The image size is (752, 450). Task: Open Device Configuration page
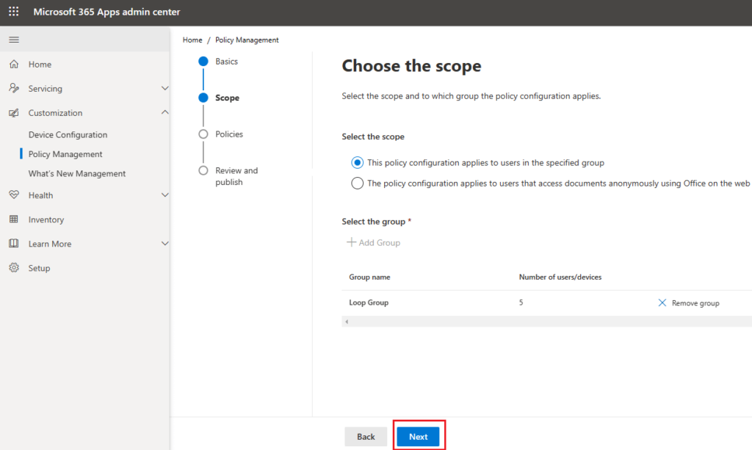tap(68, 134)
